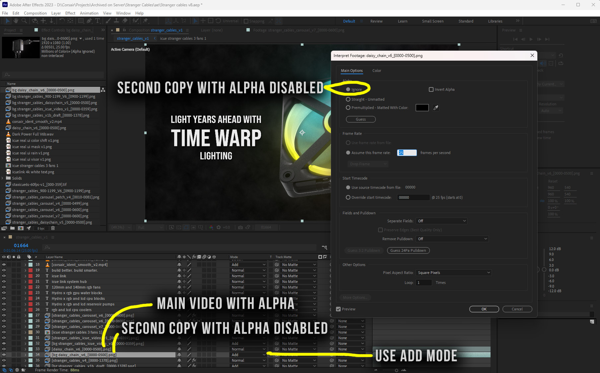Open blend Mode dropdown for layer 34
Image resolution: width=600 pixels, height=373 pixels.
[x=248, y=355]
